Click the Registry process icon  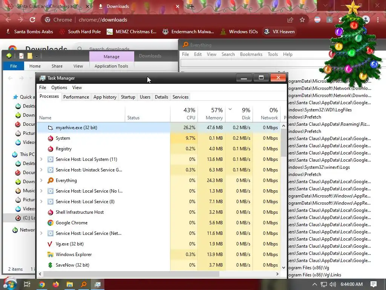point(51,149)
